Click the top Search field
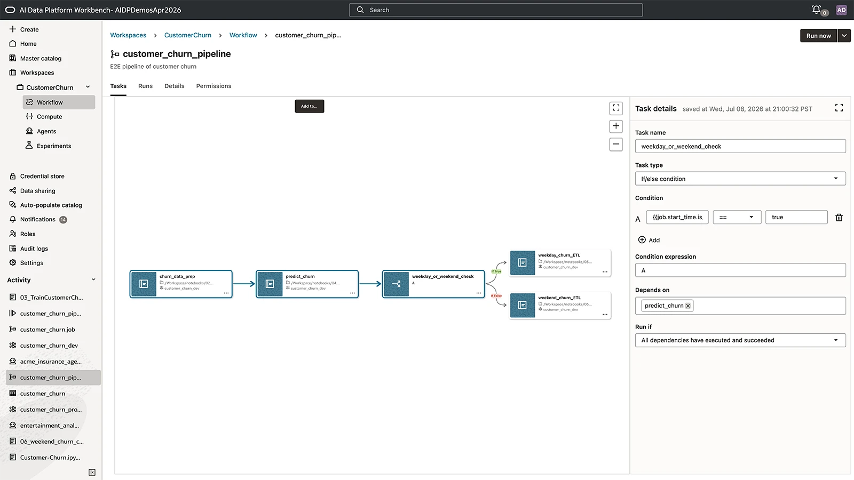This screenshot has width=854, height=480. pos(496,10)
